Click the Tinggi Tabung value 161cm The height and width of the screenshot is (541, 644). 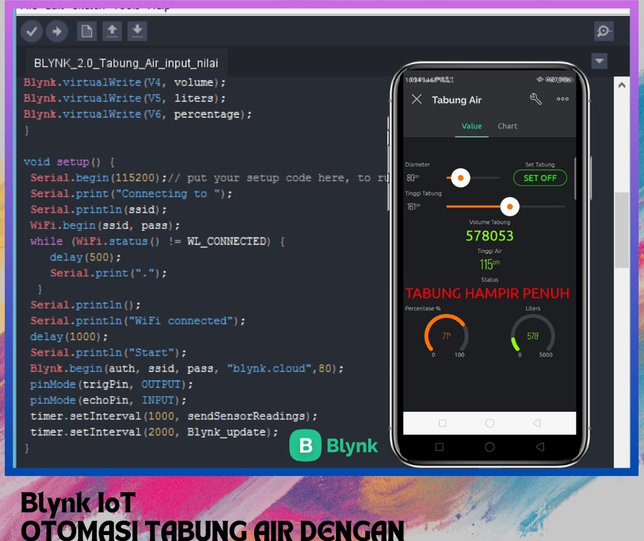pos(413,207)
